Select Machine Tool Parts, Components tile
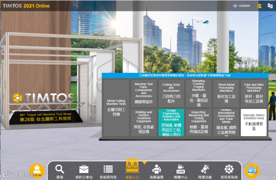This screenshot has height=180, width=276. (144, 93)
